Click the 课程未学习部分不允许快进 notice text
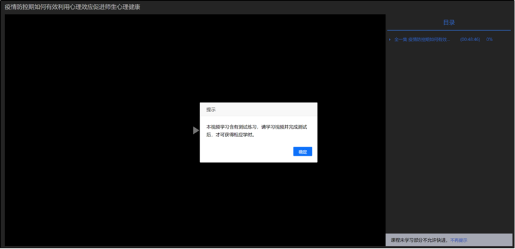515x249 pixels. 420,240
